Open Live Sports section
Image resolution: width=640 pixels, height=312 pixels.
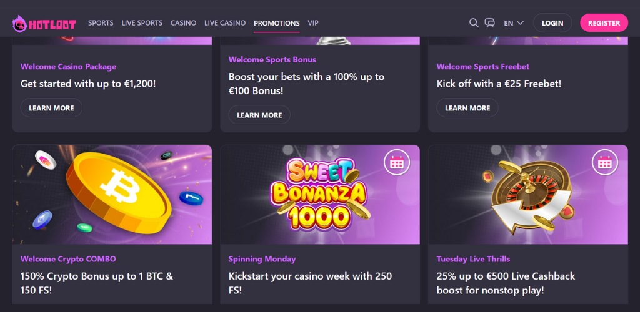tap(142, 23)
